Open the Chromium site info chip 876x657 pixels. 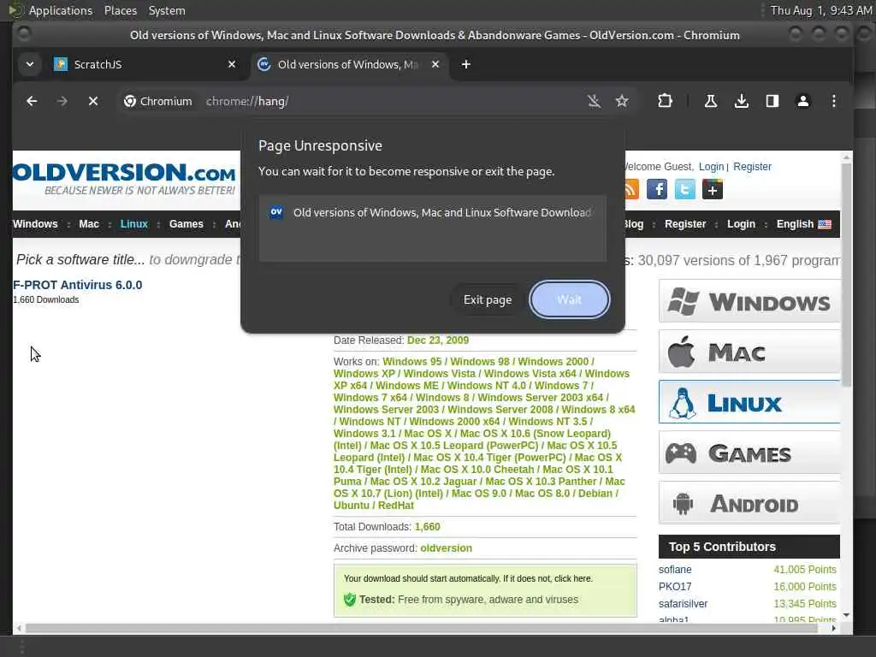coord(158,101)
